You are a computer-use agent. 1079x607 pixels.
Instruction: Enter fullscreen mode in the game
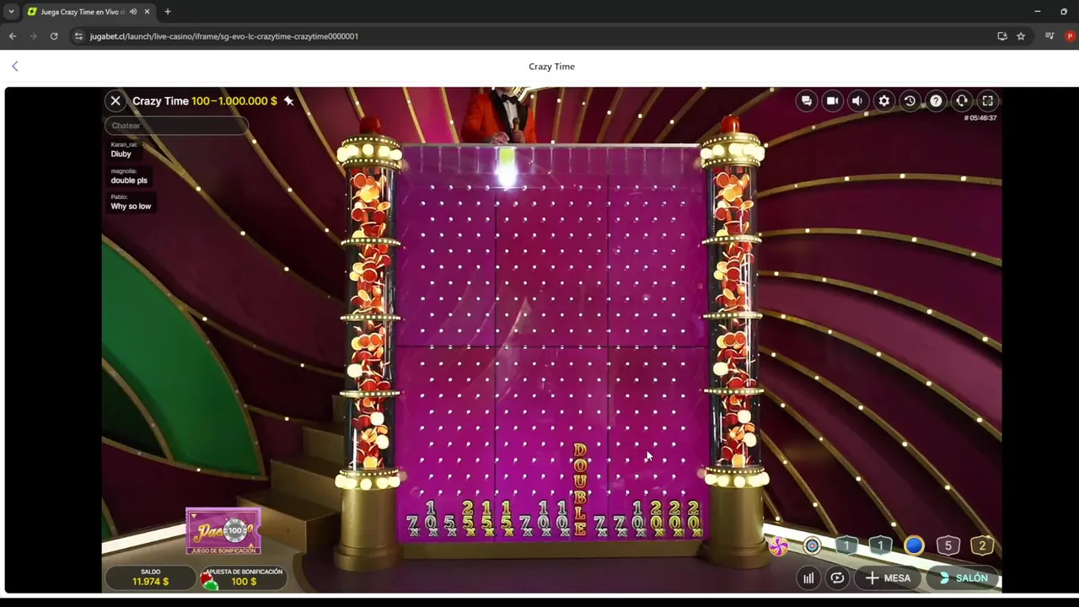coord(988,100)
